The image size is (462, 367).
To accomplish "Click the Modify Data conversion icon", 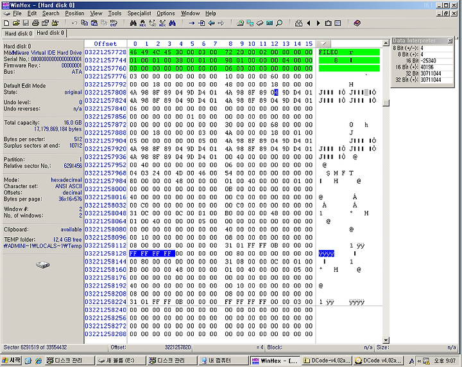I will pyautogui.click(x=114, y=23).
